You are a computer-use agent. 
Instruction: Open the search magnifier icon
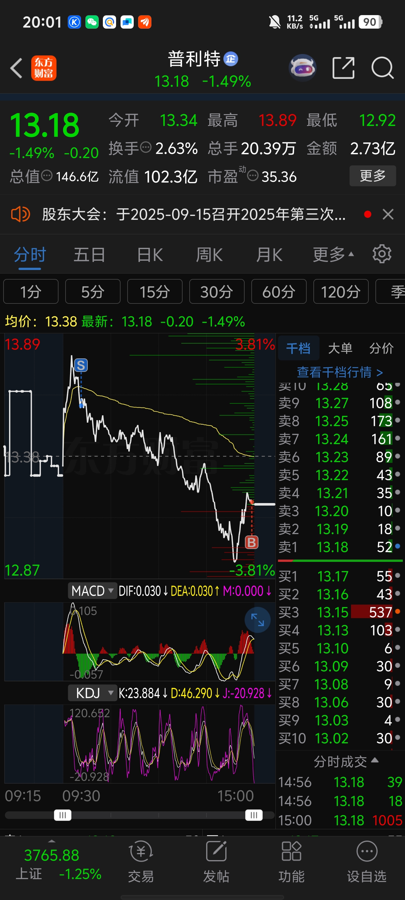pos(382,68)
